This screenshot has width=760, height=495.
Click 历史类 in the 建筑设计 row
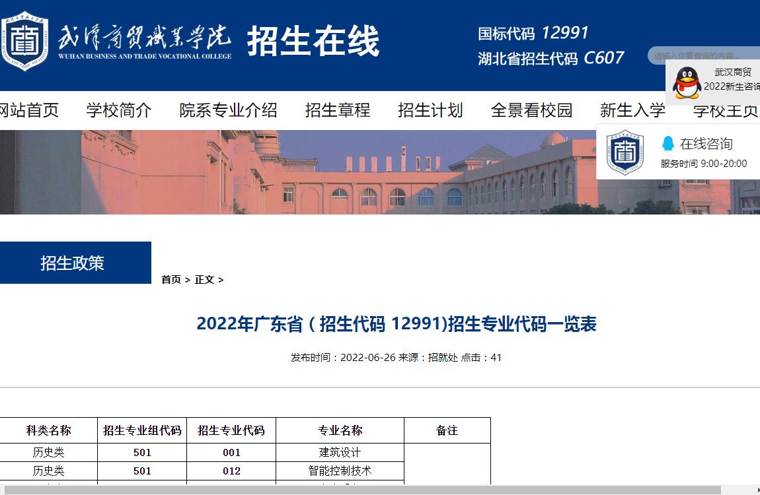[48, 452]
